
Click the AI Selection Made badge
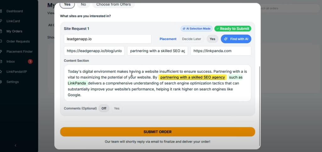196,29
